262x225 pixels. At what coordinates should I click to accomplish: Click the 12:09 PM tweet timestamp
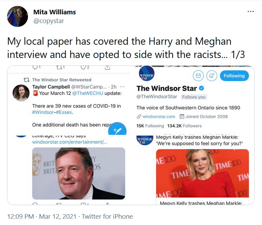pyautogui.click(x=21, y=217)
